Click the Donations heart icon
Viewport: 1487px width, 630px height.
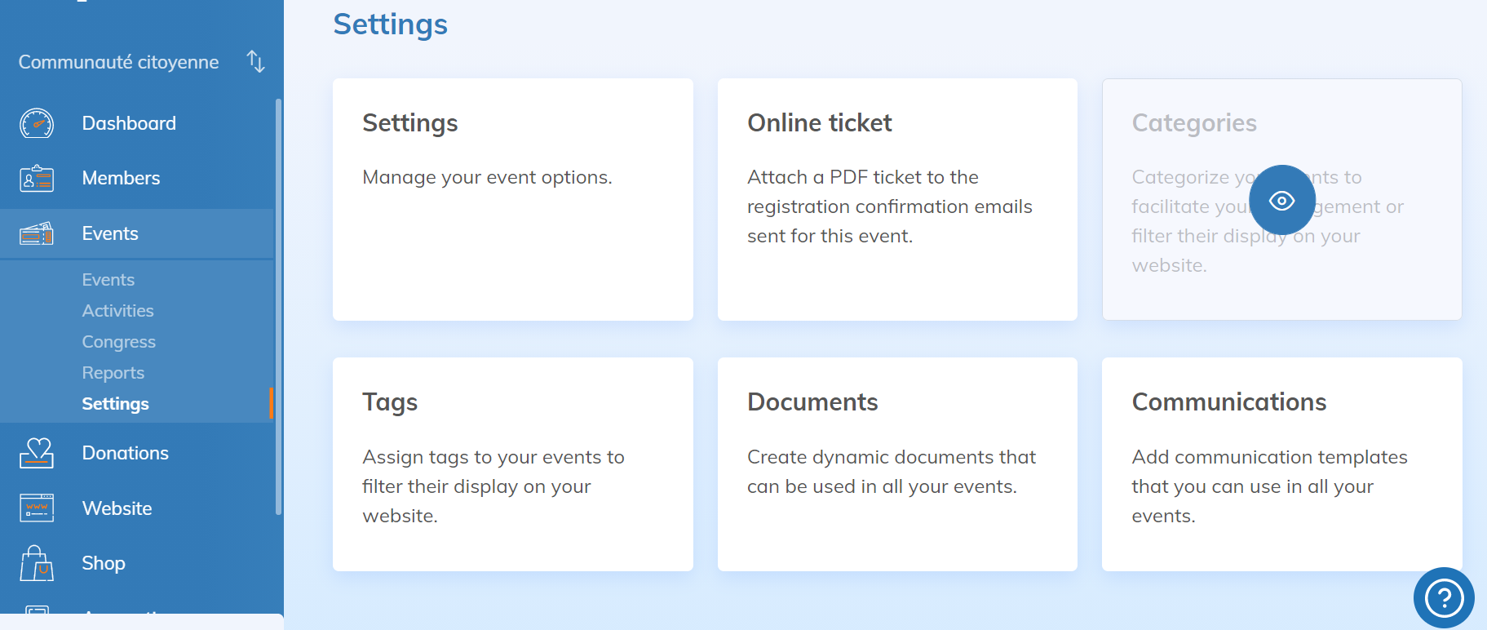pos(37,453)
